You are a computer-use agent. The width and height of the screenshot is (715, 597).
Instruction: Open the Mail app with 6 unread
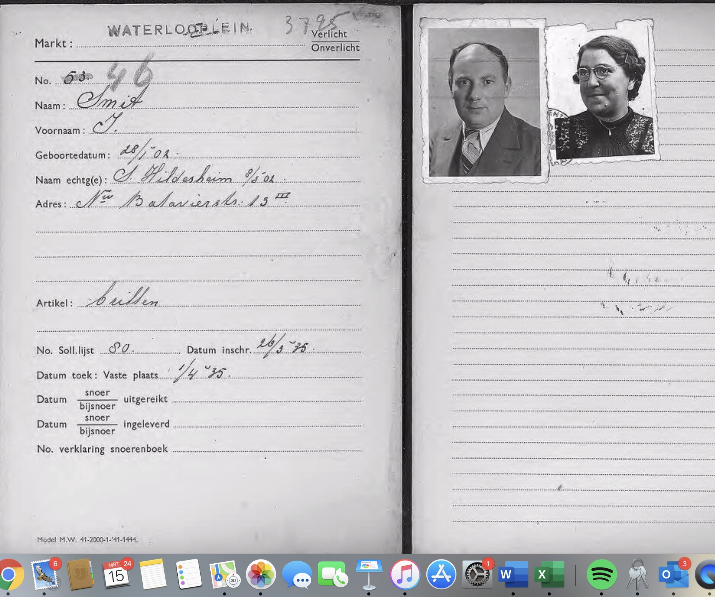tap(45, 575)
